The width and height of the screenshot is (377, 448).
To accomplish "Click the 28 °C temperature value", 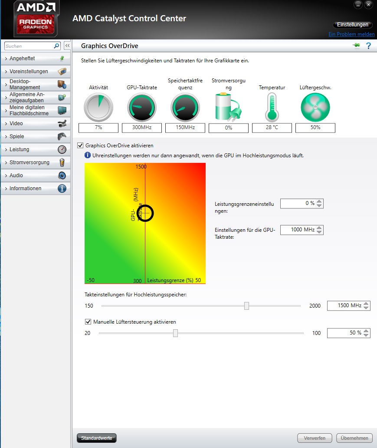I will (272, 128).
